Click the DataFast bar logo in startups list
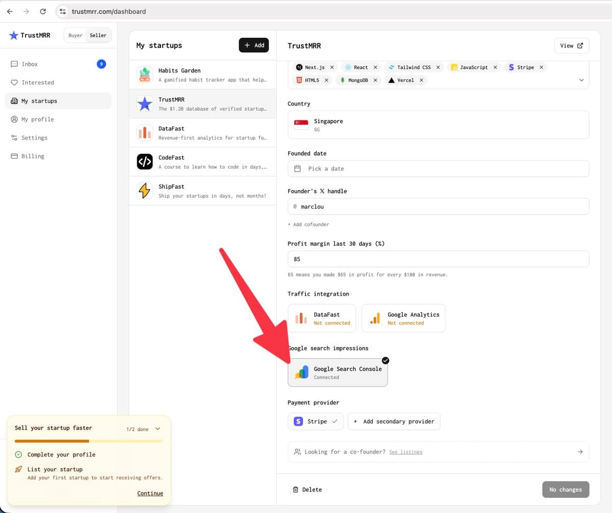The image size is (612, 513). coord(145,133)
